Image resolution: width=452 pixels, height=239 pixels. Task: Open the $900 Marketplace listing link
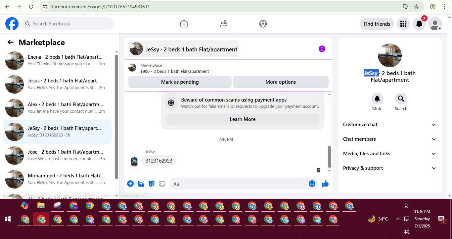[174, 71]
